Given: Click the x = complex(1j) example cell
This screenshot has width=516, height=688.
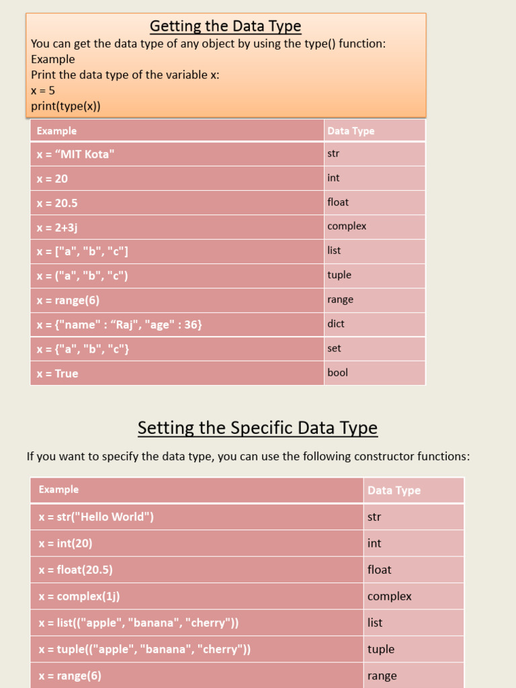Looking at the screenshot, I should 197,596.
